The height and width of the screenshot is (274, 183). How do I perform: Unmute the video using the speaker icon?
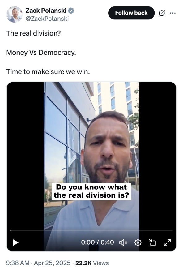click(x=123, y=242)
